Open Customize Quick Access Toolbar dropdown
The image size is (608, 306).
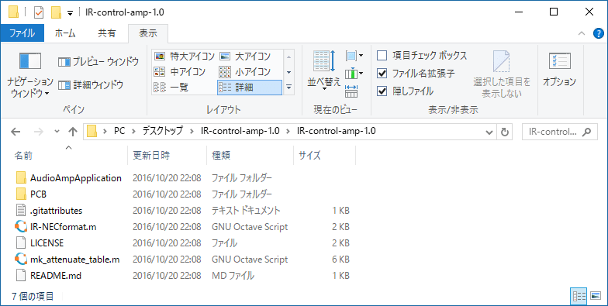70,12
